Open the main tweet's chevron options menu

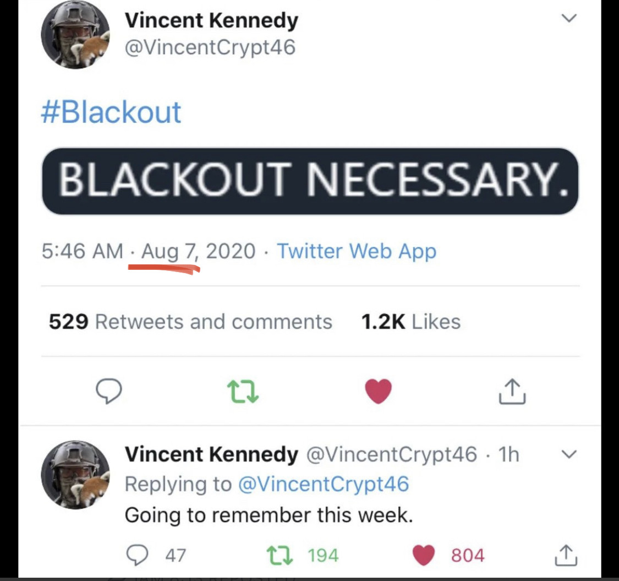click(x=568, y=19)
